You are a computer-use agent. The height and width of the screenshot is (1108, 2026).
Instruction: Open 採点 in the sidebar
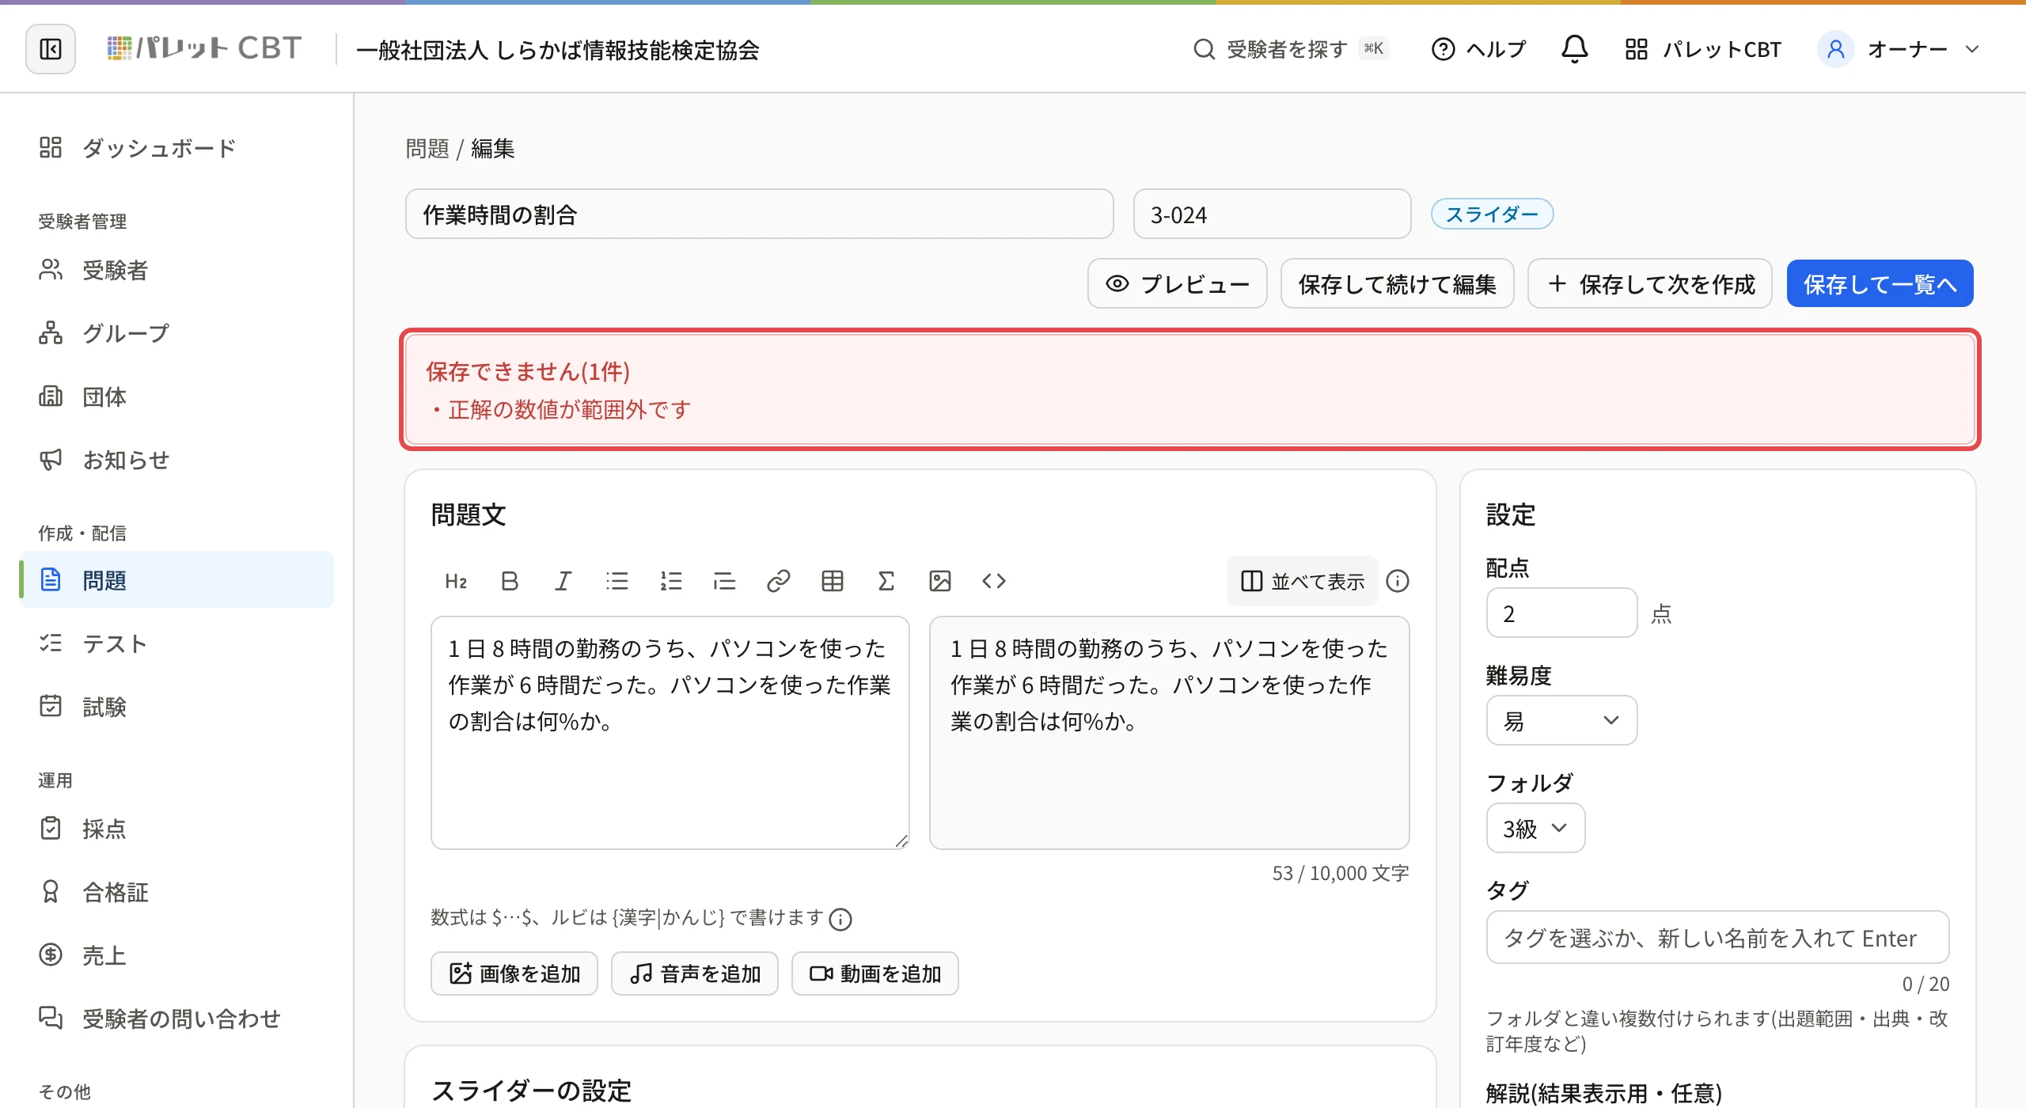(x=176, y=829)
